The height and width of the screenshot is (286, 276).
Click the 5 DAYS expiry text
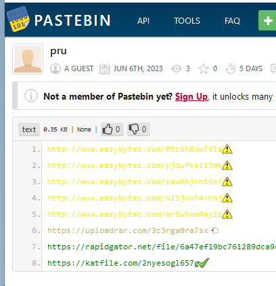click(251, 68)
